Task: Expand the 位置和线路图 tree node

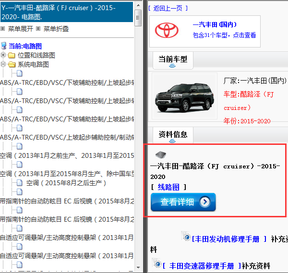Action: (x=3, y=55)
